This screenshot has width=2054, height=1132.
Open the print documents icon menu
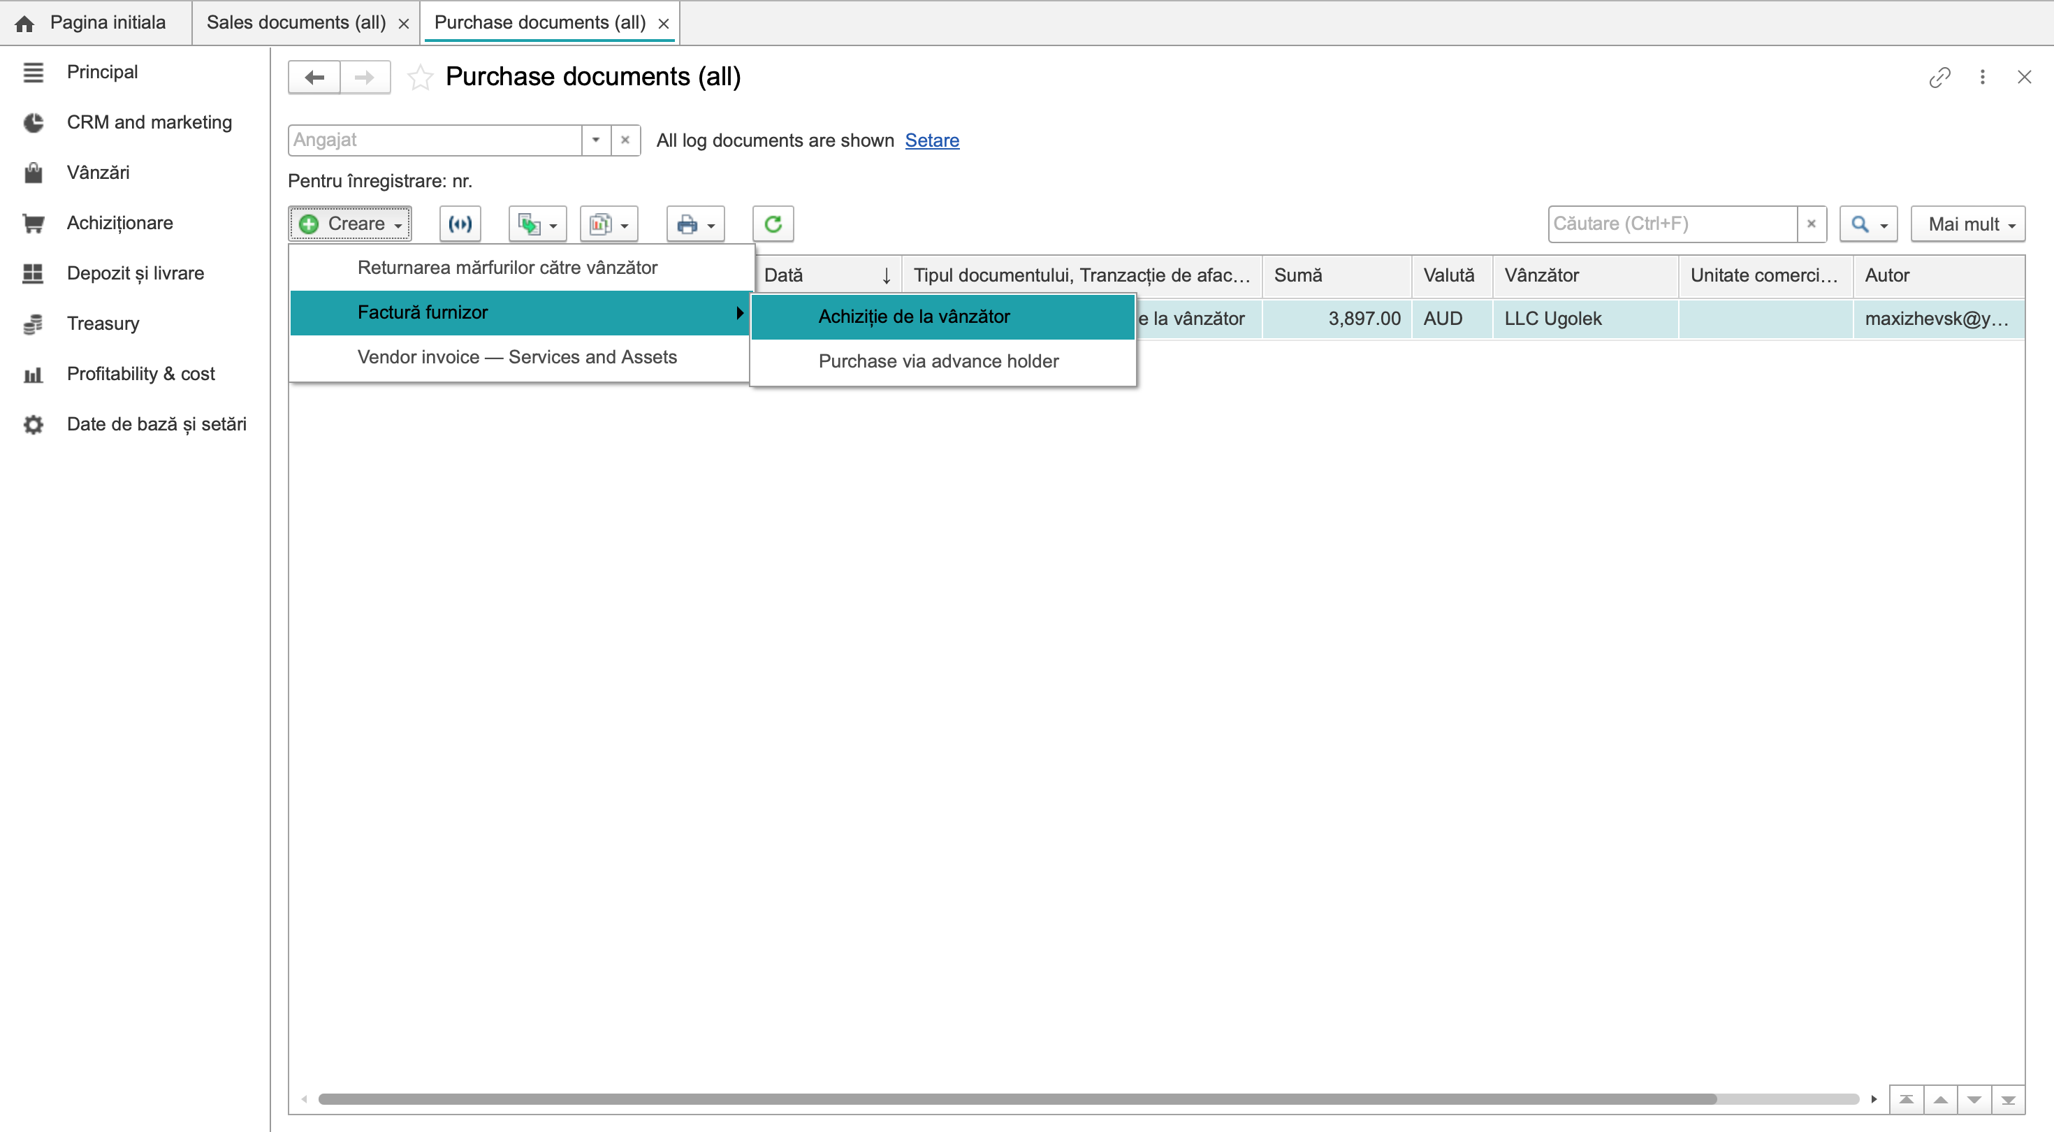[x=694, y=224]
